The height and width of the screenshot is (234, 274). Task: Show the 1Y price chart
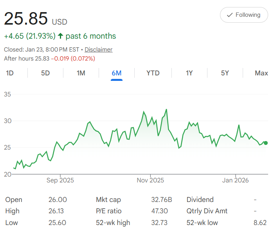click(189, 73)
